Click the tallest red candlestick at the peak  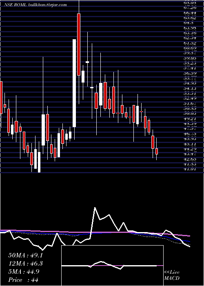pos(79,44)
